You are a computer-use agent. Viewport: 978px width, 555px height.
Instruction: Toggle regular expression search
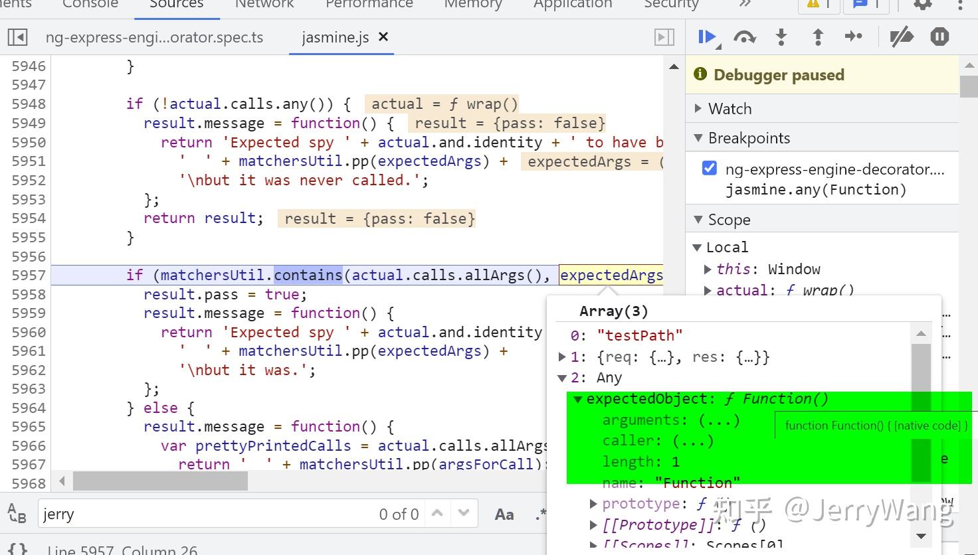pos(540,515)
